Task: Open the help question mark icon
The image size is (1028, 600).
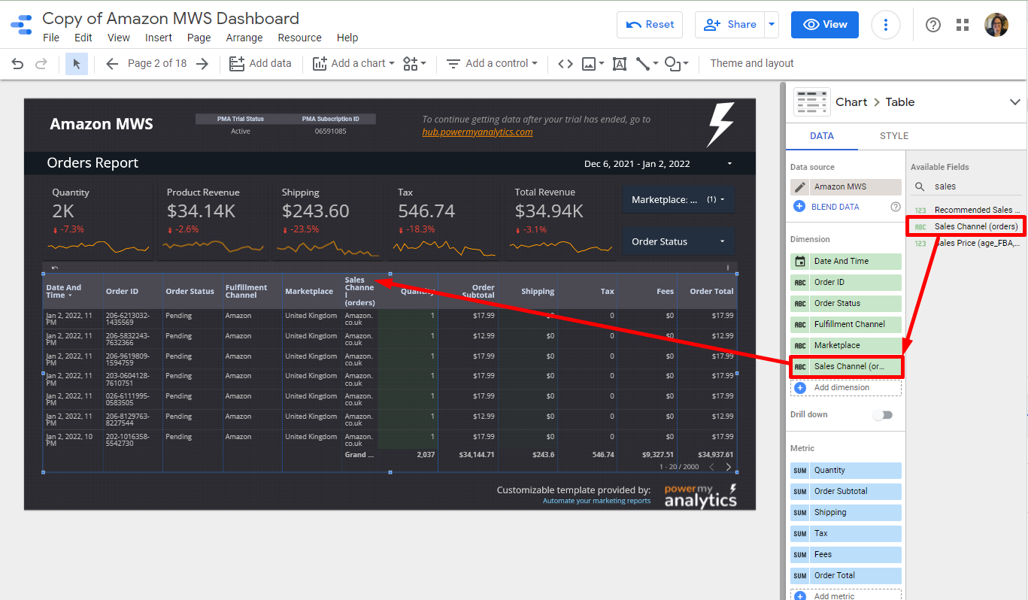Action: (933, 25)
